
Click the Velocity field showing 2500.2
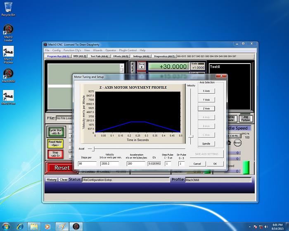(x=109, y=164)
